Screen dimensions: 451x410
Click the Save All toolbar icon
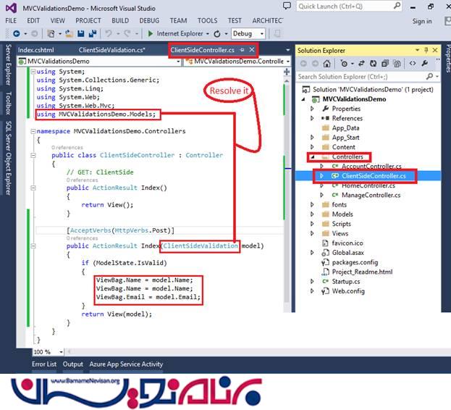93,33
